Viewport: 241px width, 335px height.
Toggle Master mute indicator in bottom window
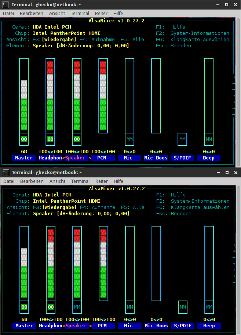click(24, 307)
